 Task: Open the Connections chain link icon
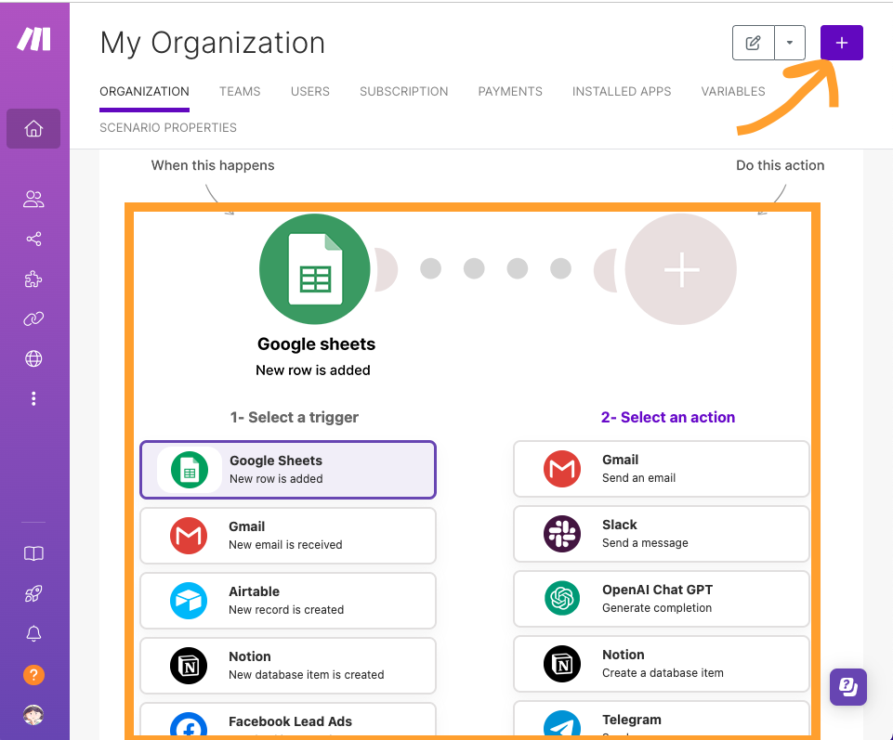coord(33,319)
